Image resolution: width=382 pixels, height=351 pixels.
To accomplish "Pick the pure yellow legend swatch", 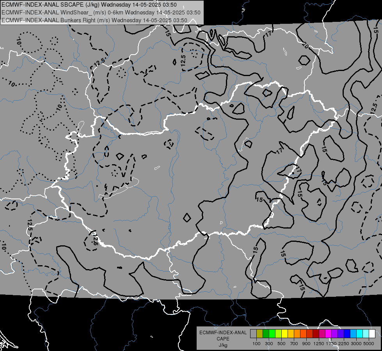I will tap(284, 333).
